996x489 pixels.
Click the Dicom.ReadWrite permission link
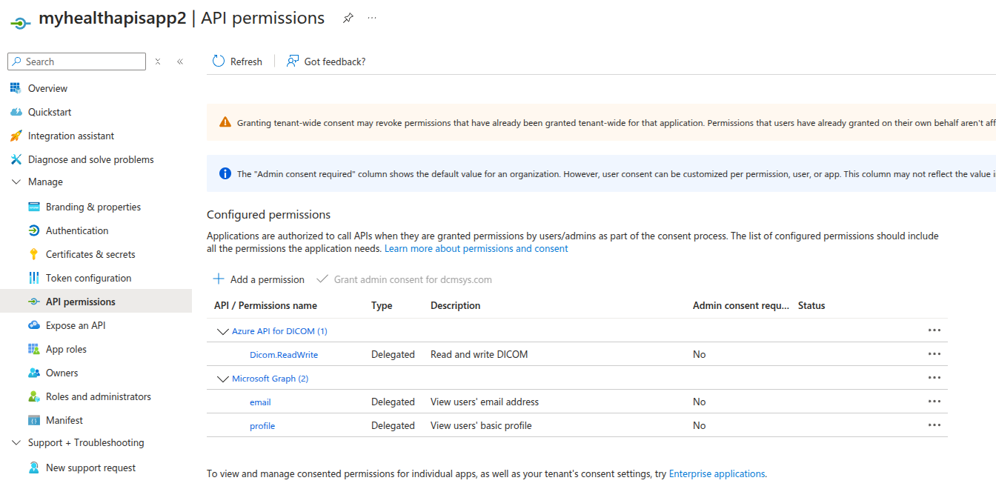(284, 355)
